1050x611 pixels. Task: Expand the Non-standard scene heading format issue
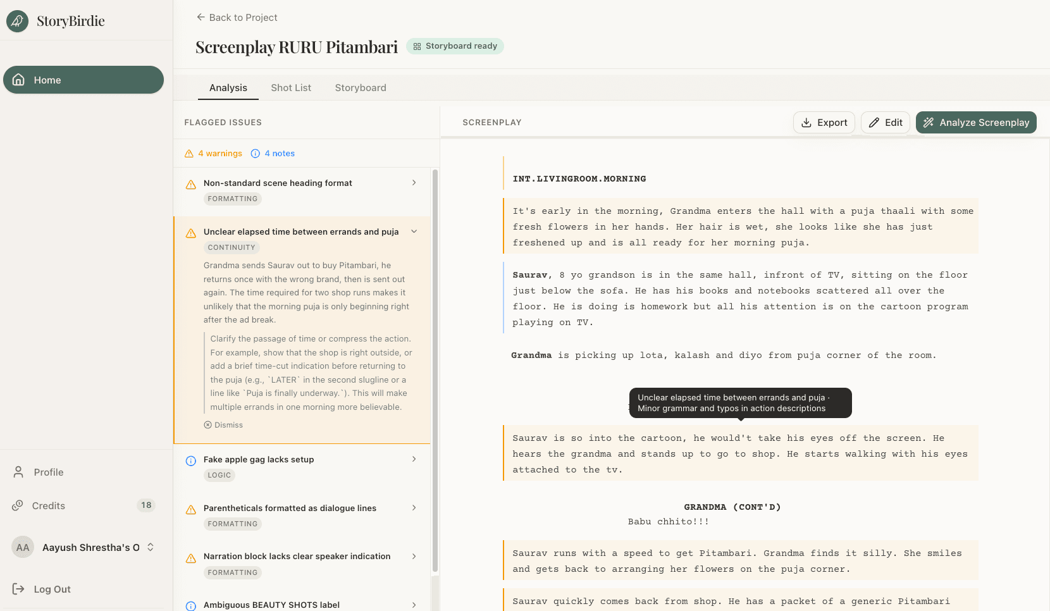414,183
